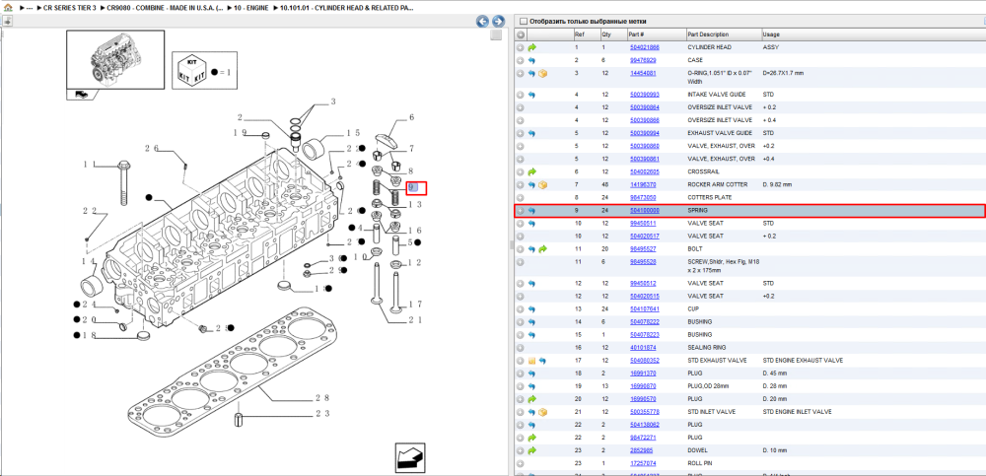The width and height of the screenshot is (986, 476).
Task: Open part number link for SEALING RING
Action: coord(643,347)
